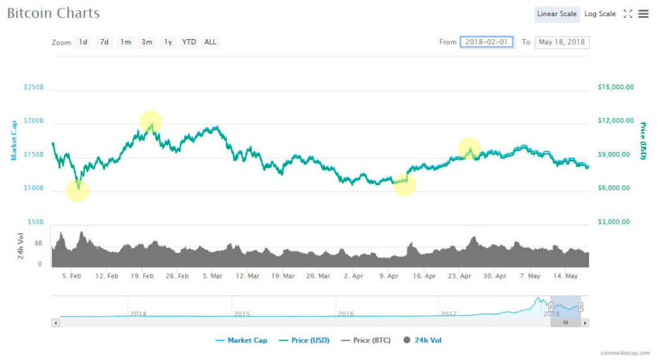Toggle Price (BTC) series in legend
The image size is (657, 360).
(366, 340)
